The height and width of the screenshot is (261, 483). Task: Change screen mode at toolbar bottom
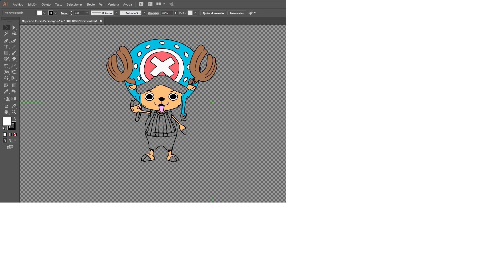point(10,147)
